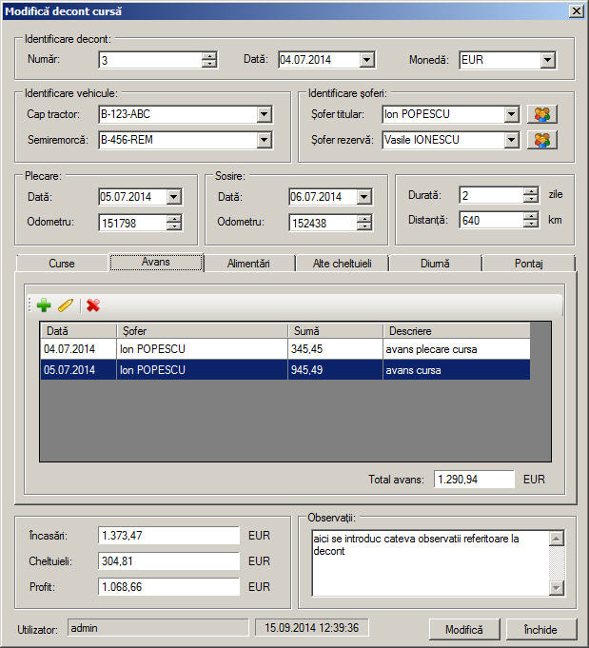589x648 pixels.
Task: Select row dated 04.07.2014 in avans table
Action: [285, 349]
